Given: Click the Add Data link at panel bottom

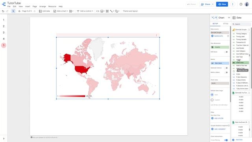Looking at the screenshot, I should [237, 140].
